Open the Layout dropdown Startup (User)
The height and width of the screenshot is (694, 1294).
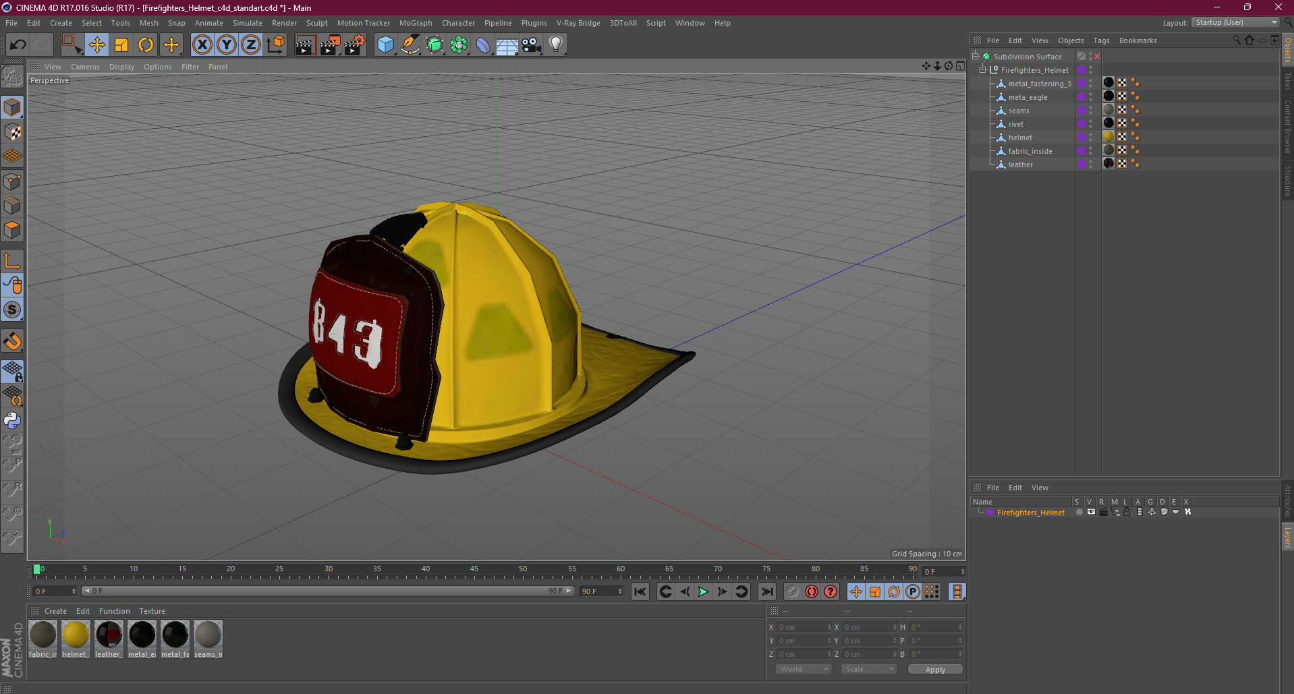1236,22
